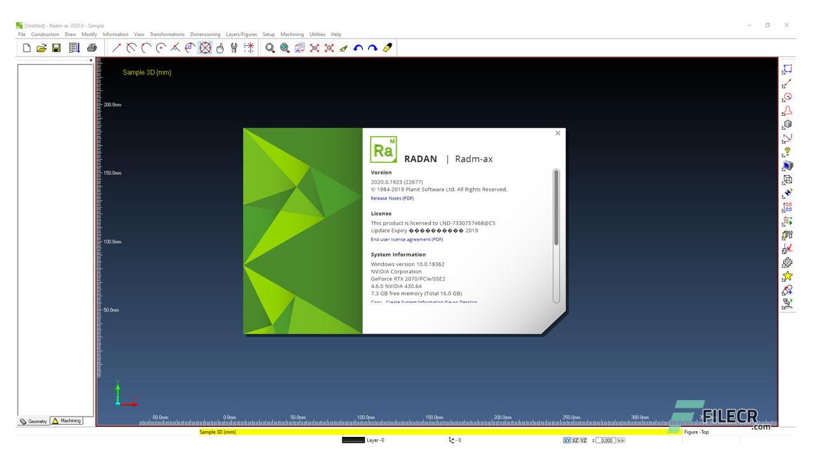Screen dimensions: 815x458
Task: Switch to the Geometry tab
Action: [34, 421]
